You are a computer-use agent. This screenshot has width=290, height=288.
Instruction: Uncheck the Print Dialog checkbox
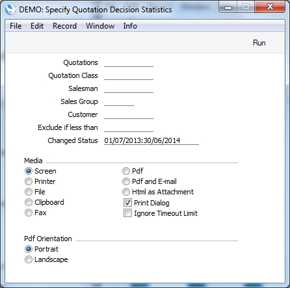point(127,203)
